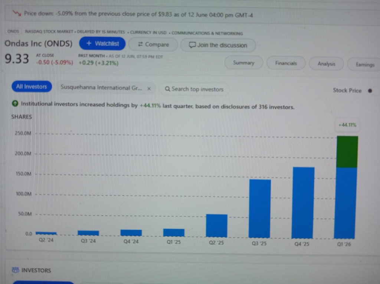
Task: Add Ondas Inc to Watchlist
Action: point(102,44)
